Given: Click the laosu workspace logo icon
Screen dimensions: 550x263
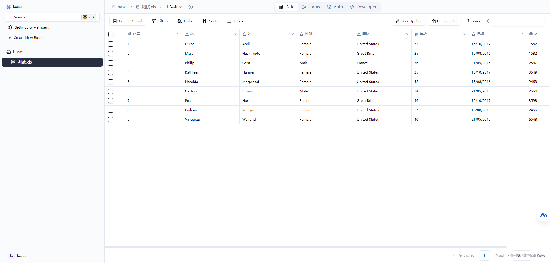Looking at the screenshot, I should (x=9, y=7).
